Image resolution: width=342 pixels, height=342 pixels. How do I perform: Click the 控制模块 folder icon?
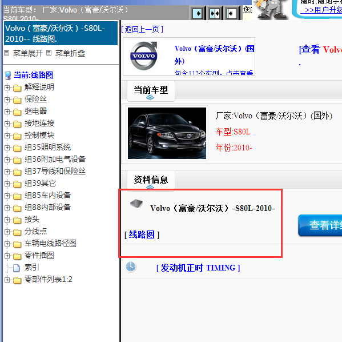coord(17,136)
